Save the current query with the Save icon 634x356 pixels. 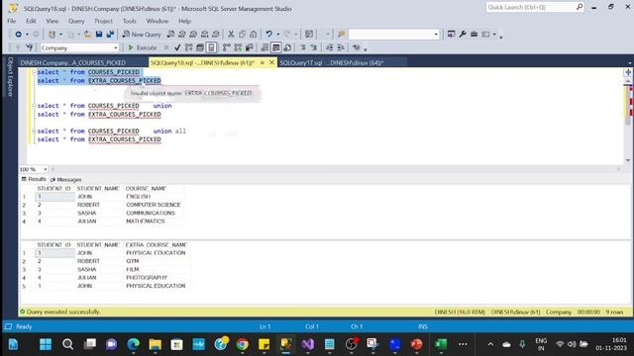click(x=99, y=35)
